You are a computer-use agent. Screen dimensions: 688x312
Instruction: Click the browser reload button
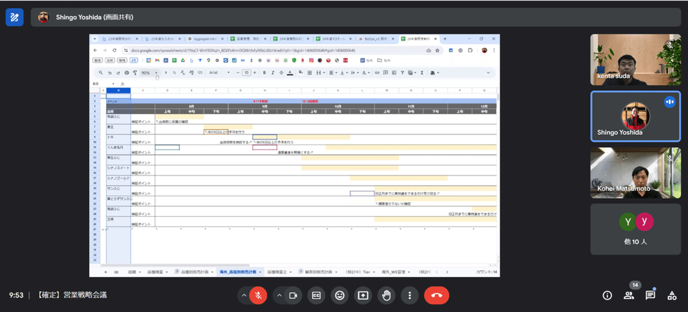pos(115,50)
